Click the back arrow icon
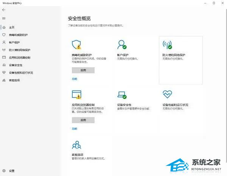The image size is (227, 176). tap(4, 10)
